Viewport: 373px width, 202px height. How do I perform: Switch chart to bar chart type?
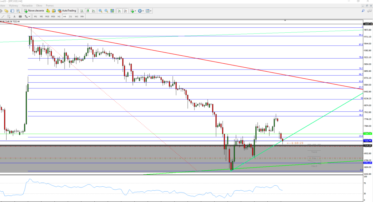click(x=82, y=11)
